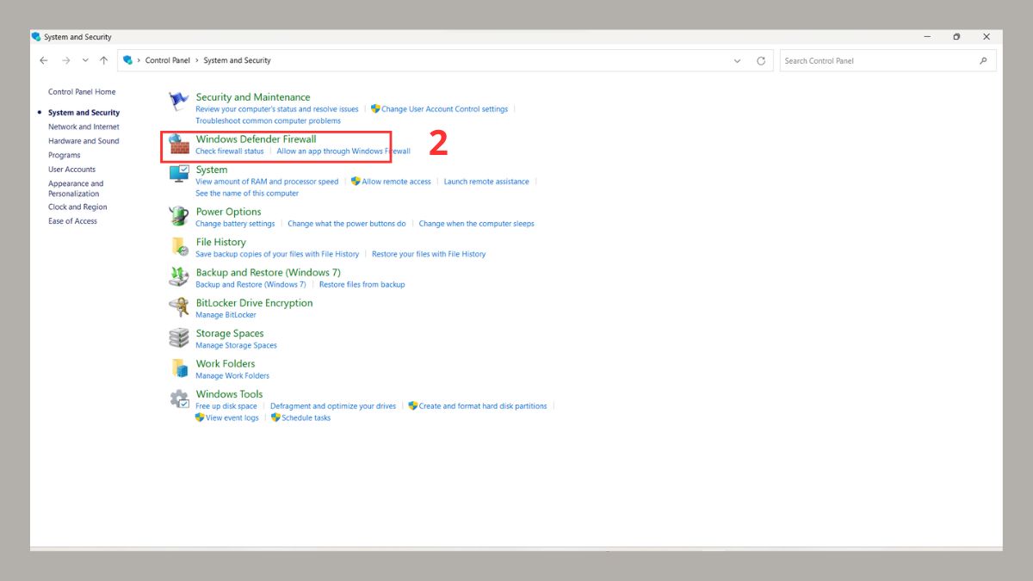Click the Windows Tools gear icon

pos(179,399)
